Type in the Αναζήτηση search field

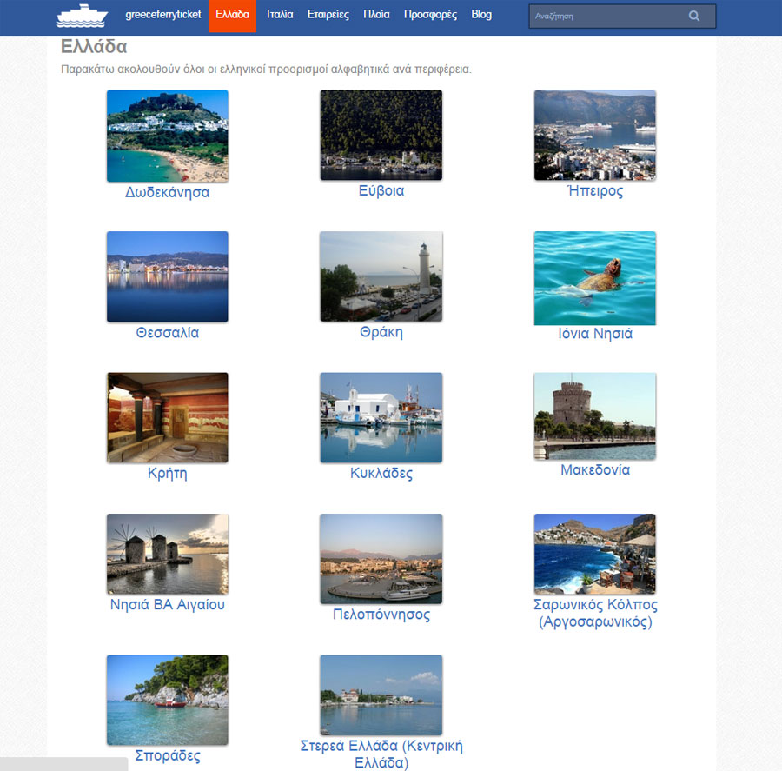604,16
